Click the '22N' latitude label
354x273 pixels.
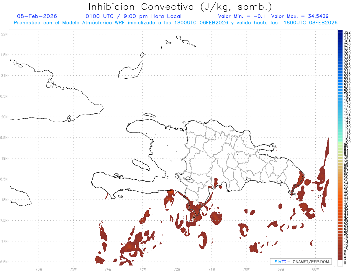[4, 34]
